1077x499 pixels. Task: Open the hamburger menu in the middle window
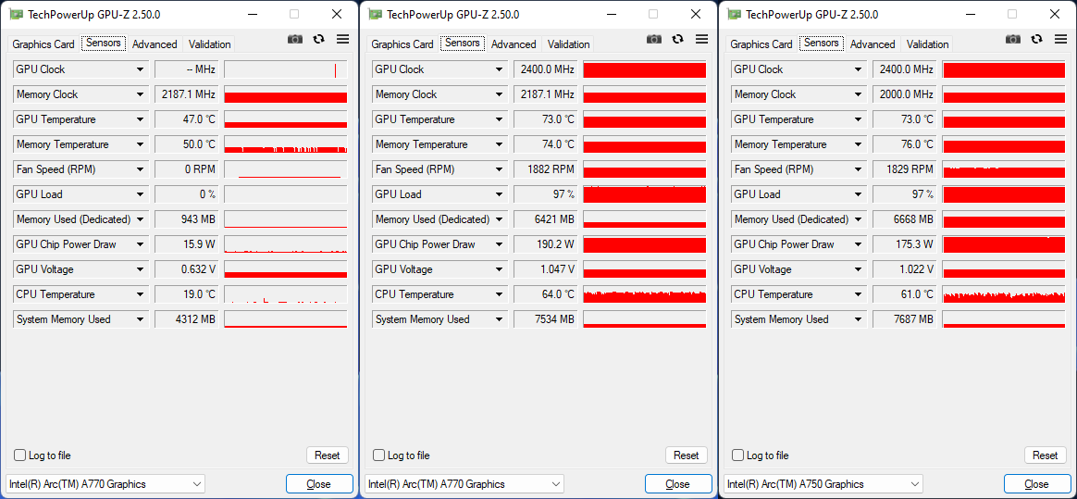point(701,39)
